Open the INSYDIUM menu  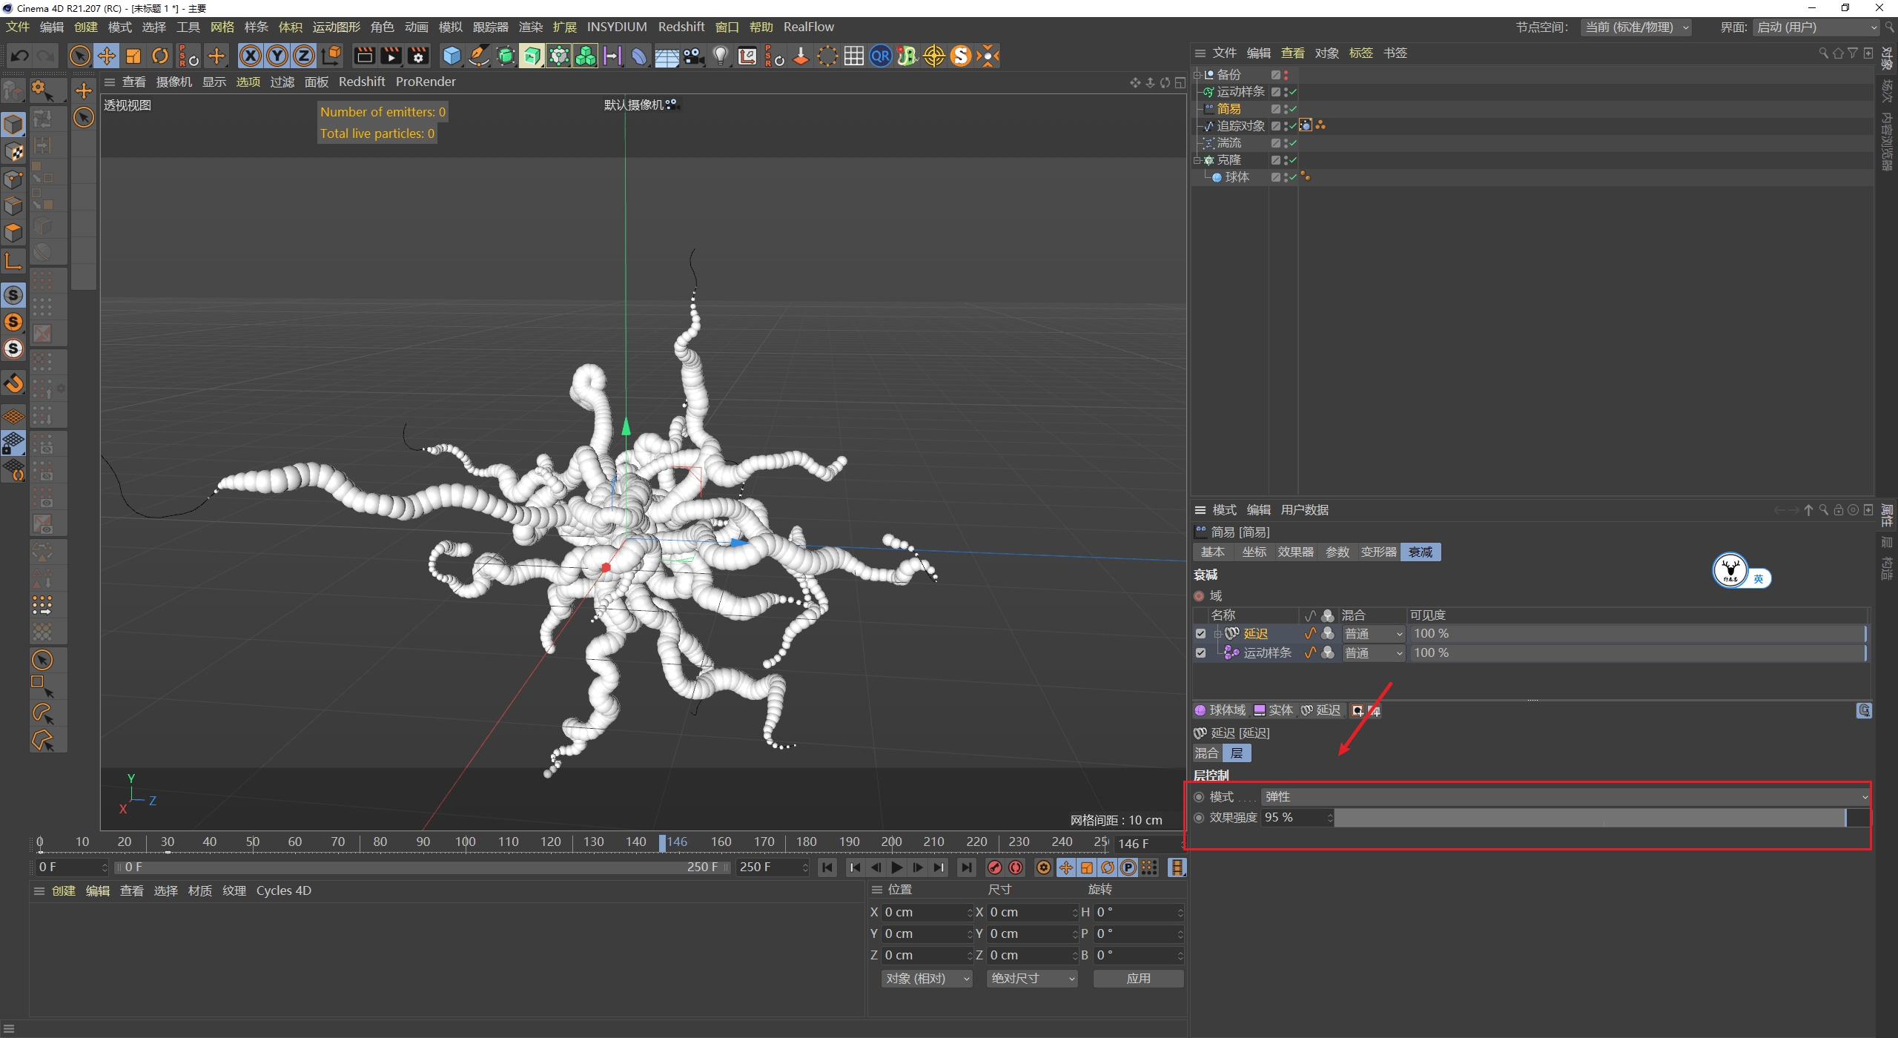[617, 27]
